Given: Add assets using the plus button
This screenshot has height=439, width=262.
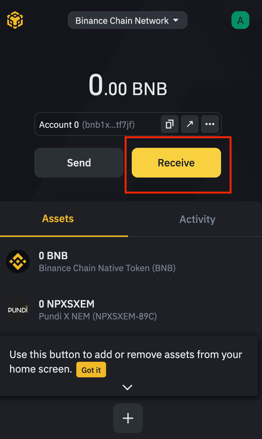Looking at the screenshot, I should point(128,418).
